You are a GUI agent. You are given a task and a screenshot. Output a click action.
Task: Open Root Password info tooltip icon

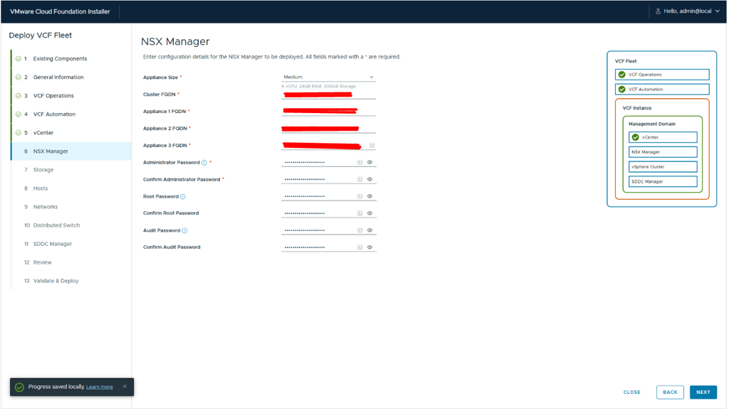(183, 197)
